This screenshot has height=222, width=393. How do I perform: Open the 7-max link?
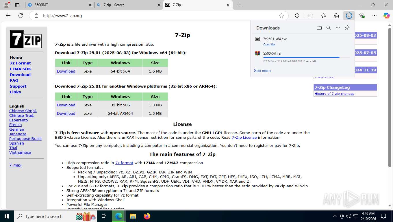15,165
